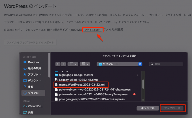The image size is (192, 118).
Task: Open the grid grouping options dropdown
Action: tap(85, 64)
